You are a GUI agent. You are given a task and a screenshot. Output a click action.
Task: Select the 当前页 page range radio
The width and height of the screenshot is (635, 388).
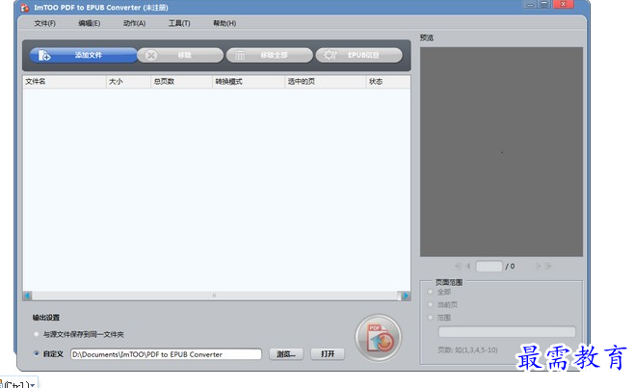pos(430,304)
